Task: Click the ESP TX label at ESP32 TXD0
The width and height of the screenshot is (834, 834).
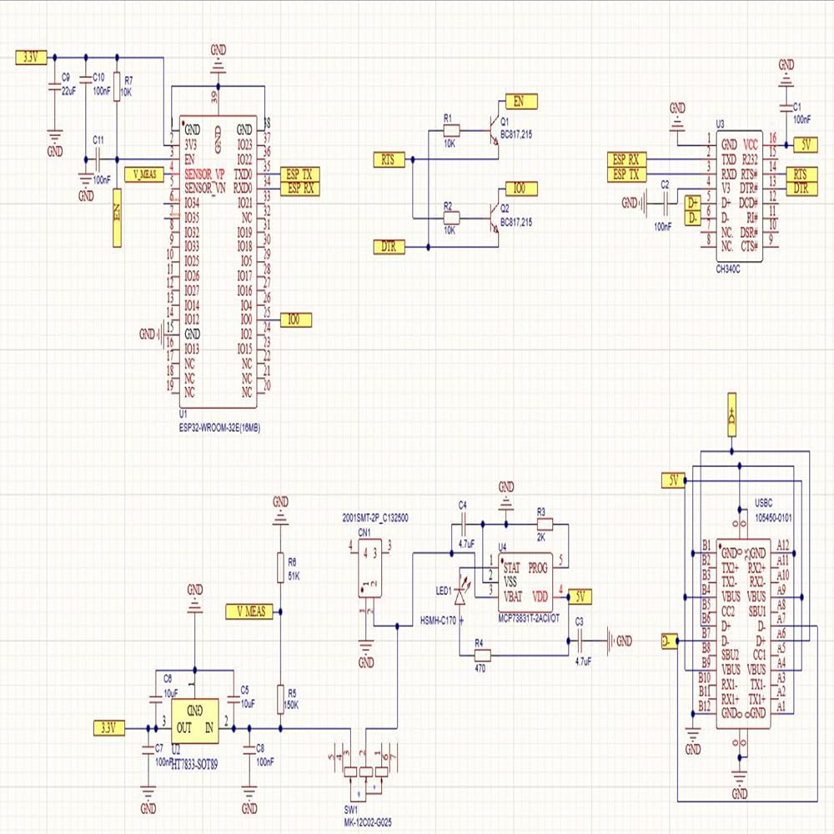Action: tap(300, 174)
